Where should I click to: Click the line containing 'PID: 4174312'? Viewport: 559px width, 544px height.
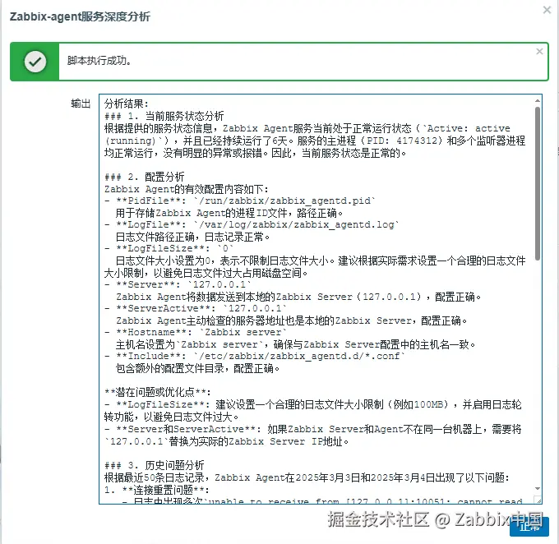(x=315, y=141)
